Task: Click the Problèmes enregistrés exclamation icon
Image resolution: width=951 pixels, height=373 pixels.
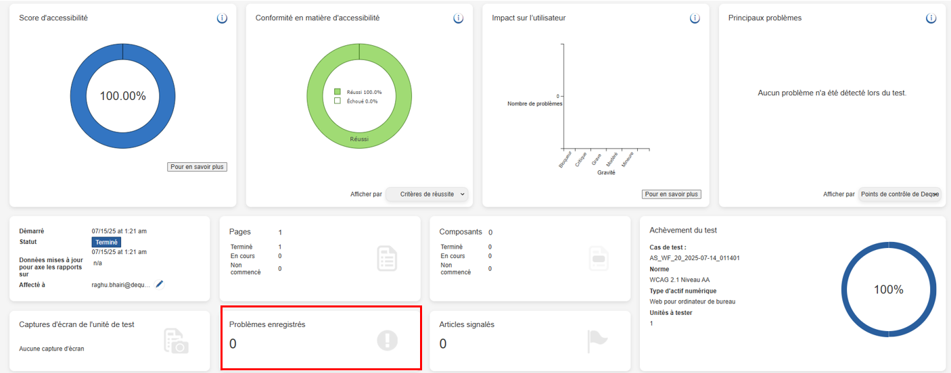Action: (387, 341)
